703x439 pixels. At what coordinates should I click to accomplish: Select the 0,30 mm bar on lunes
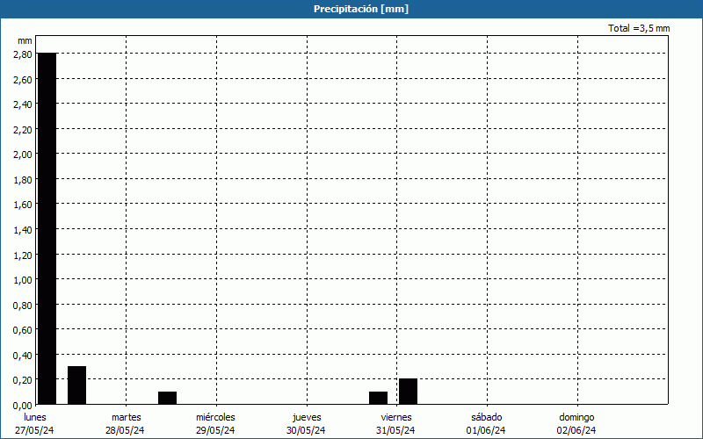76,385
